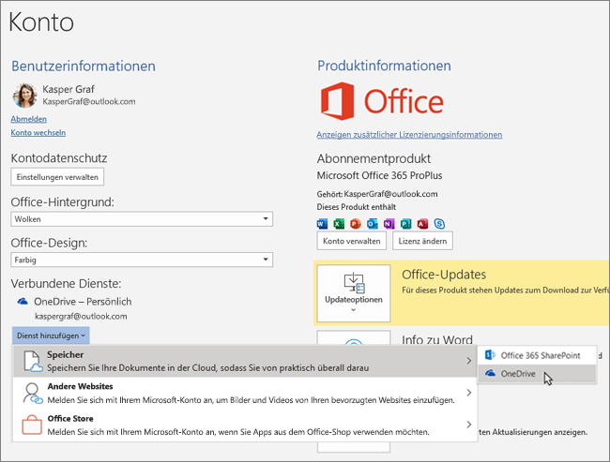The image size is (610, 462).
Task: Click the Abmelden link
Action: coord(29,119)
